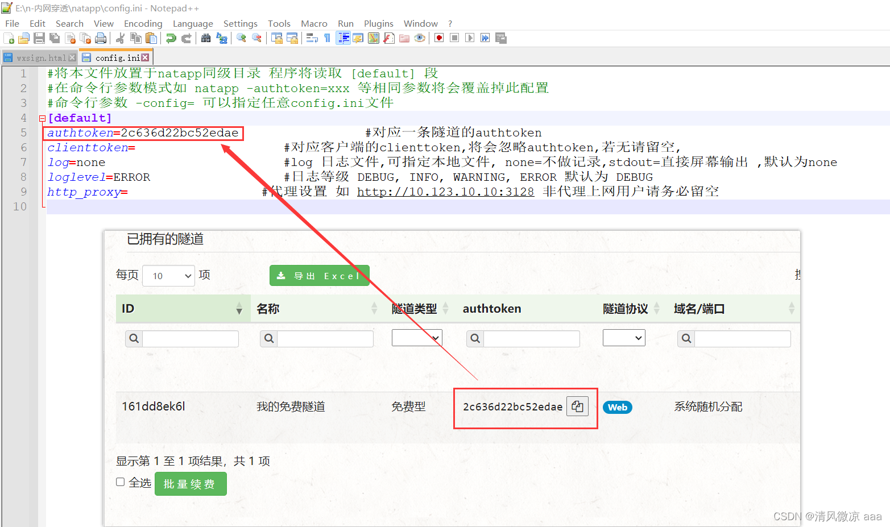Sort the table by ID column

click(x=183, y=308)
